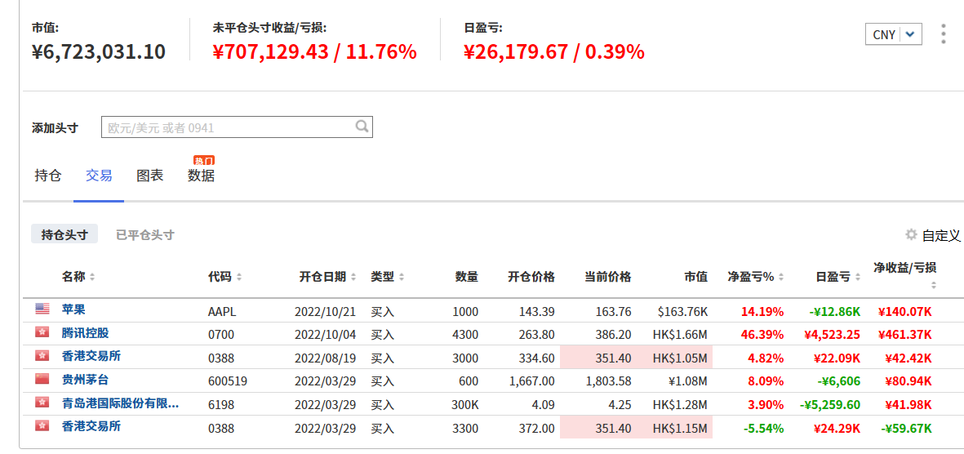Sort by 类型 column arrows
The height and width of the screenshot is (454, 964).
402,278
